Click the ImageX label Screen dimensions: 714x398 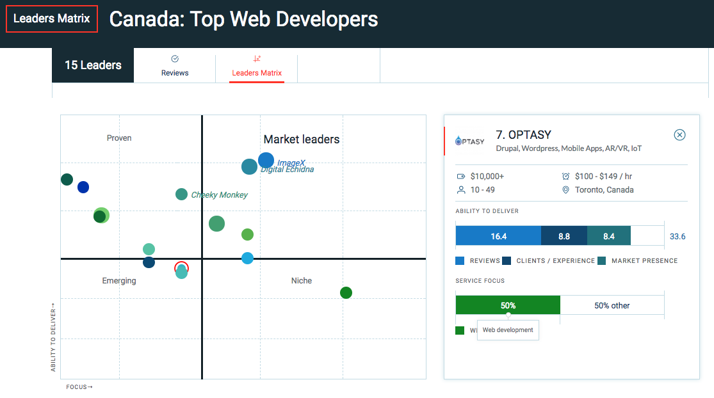(291, 163)
